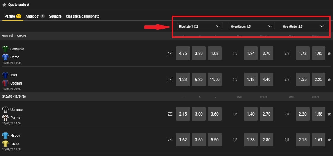Bet Udinese win at odds 2.15
Image resolution: width=333 pixels, height=156 pixels.
183,114
